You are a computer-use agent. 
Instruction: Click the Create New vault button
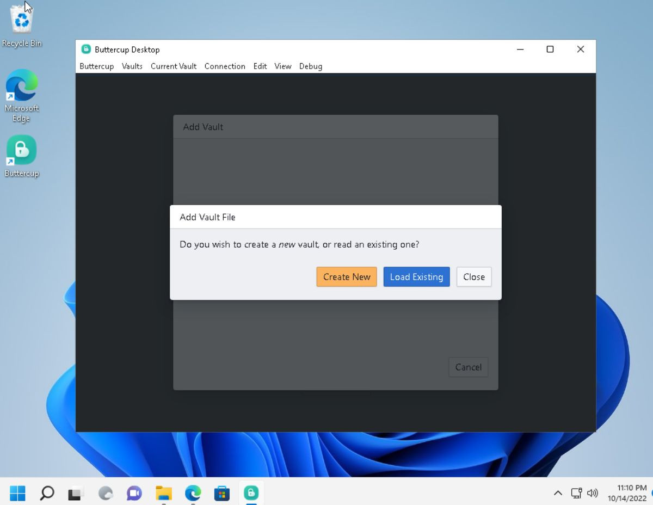point(347,276)
